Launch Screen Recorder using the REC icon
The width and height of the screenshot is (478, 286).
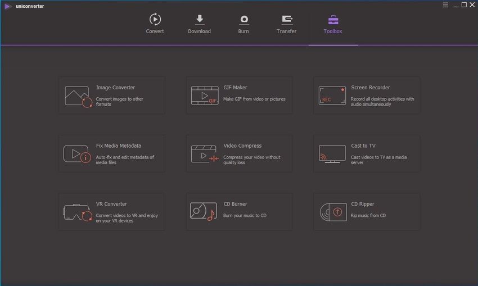pyautogui.click(x=332, y=96)
